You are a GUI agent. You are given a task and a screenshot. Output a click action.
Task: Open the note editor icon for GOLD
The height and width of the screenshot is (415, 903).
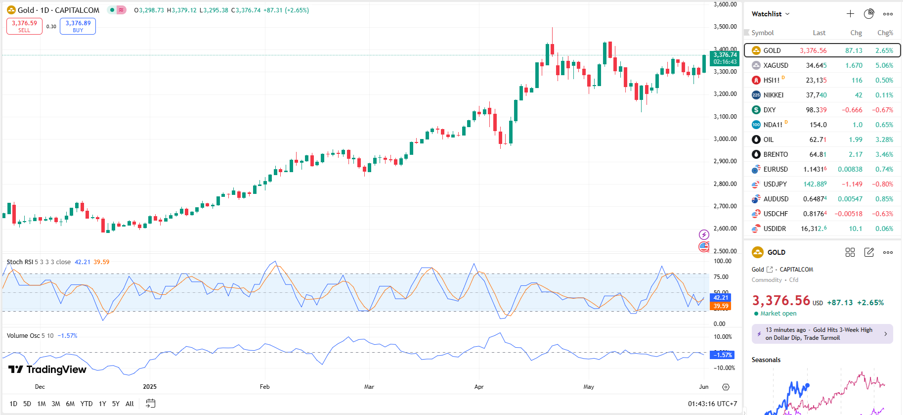(869, 252)
